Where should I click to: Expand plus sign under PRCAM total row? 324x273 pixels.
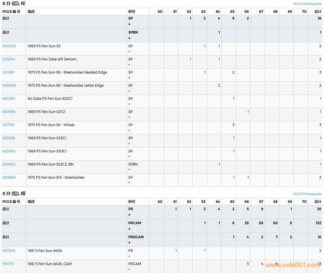pos(129,229)
